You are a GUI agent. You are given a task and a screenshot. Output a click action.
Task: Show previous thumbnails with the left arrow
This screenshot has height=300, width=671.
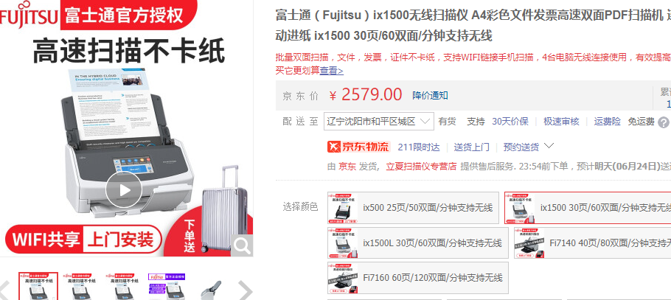pos(4,290)
